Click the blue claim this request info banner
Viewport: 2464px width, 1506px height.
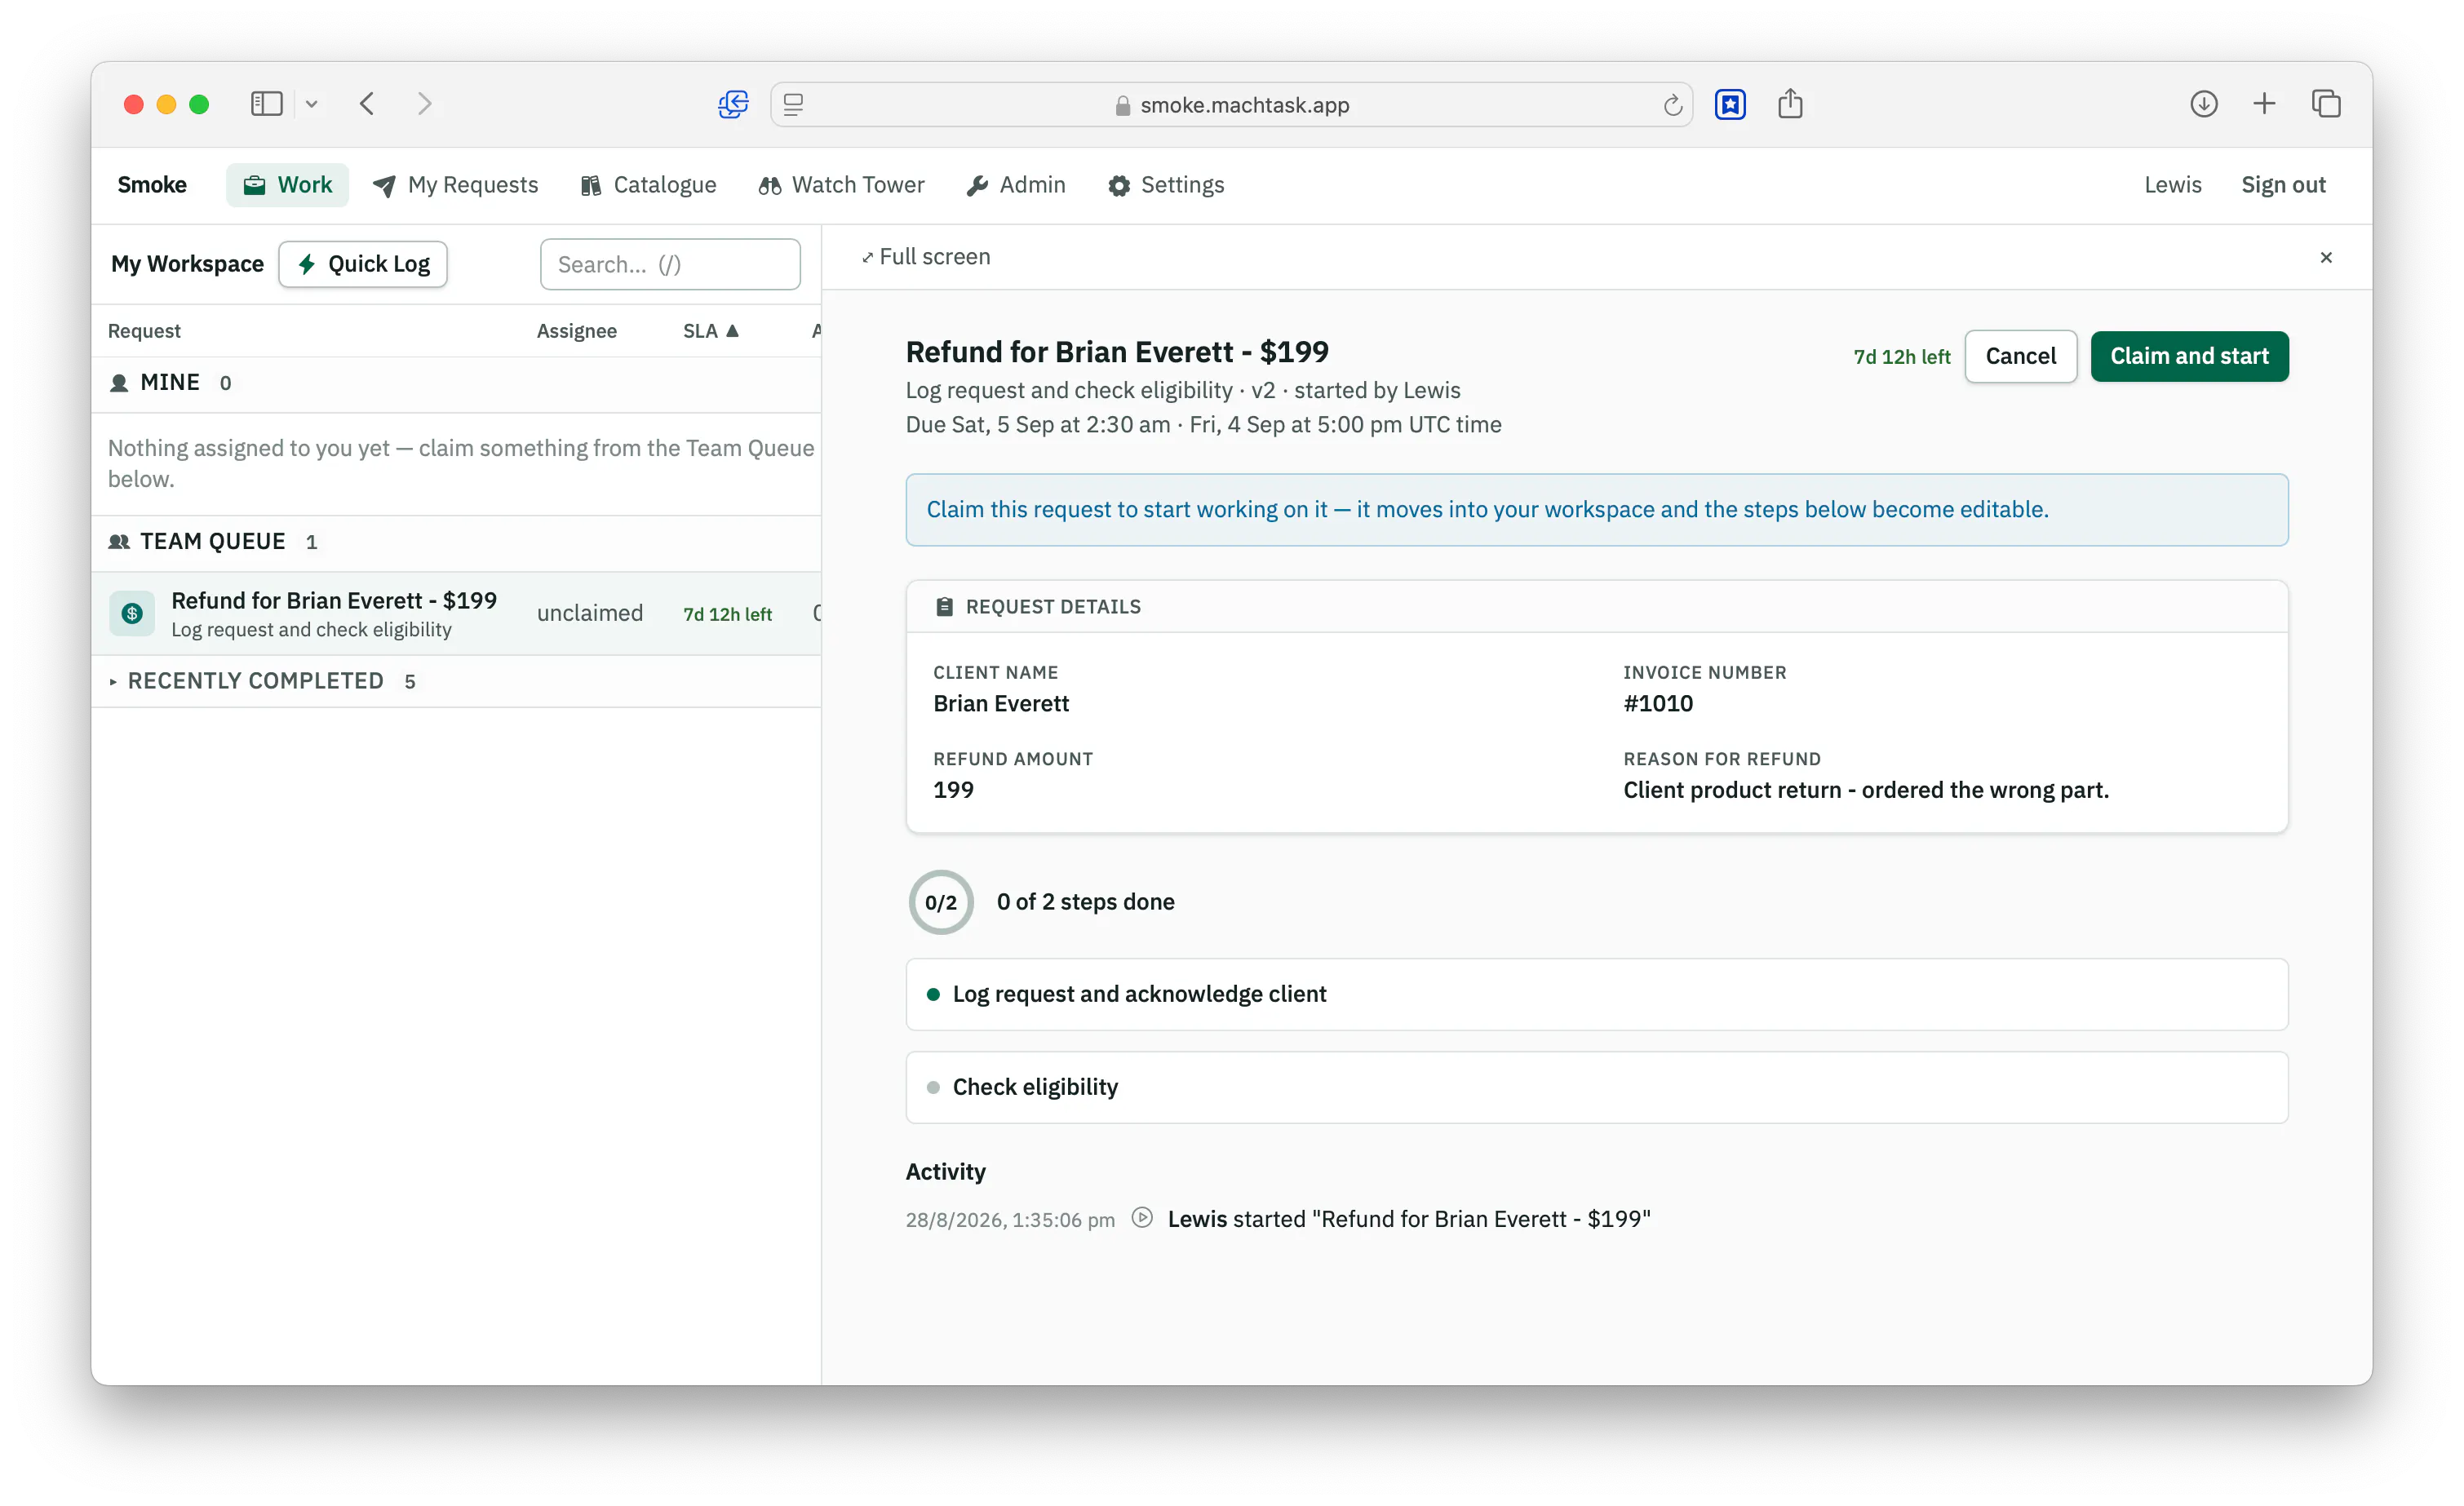[1596, 510]
